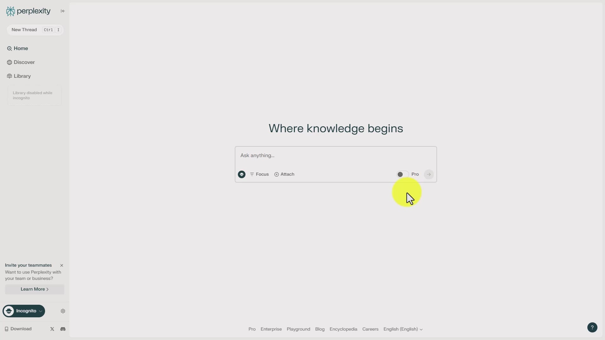Viewport: 605px width, 340px height.
Task: Toggle the Pro search switch
Action: 402,174
